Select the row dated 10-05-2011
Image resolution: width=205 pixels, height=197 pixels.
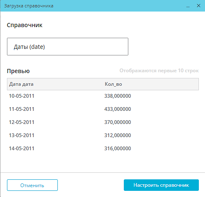[103, 96]
